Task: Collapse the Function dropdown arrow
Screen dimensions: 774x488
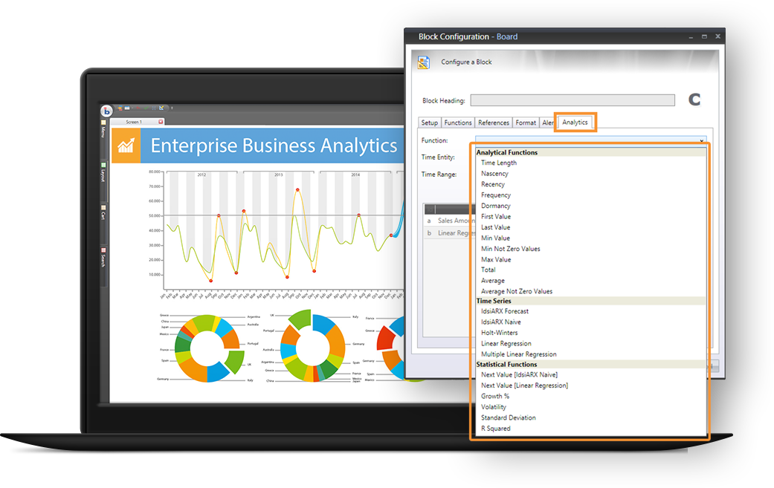Action: pos(701,140)
